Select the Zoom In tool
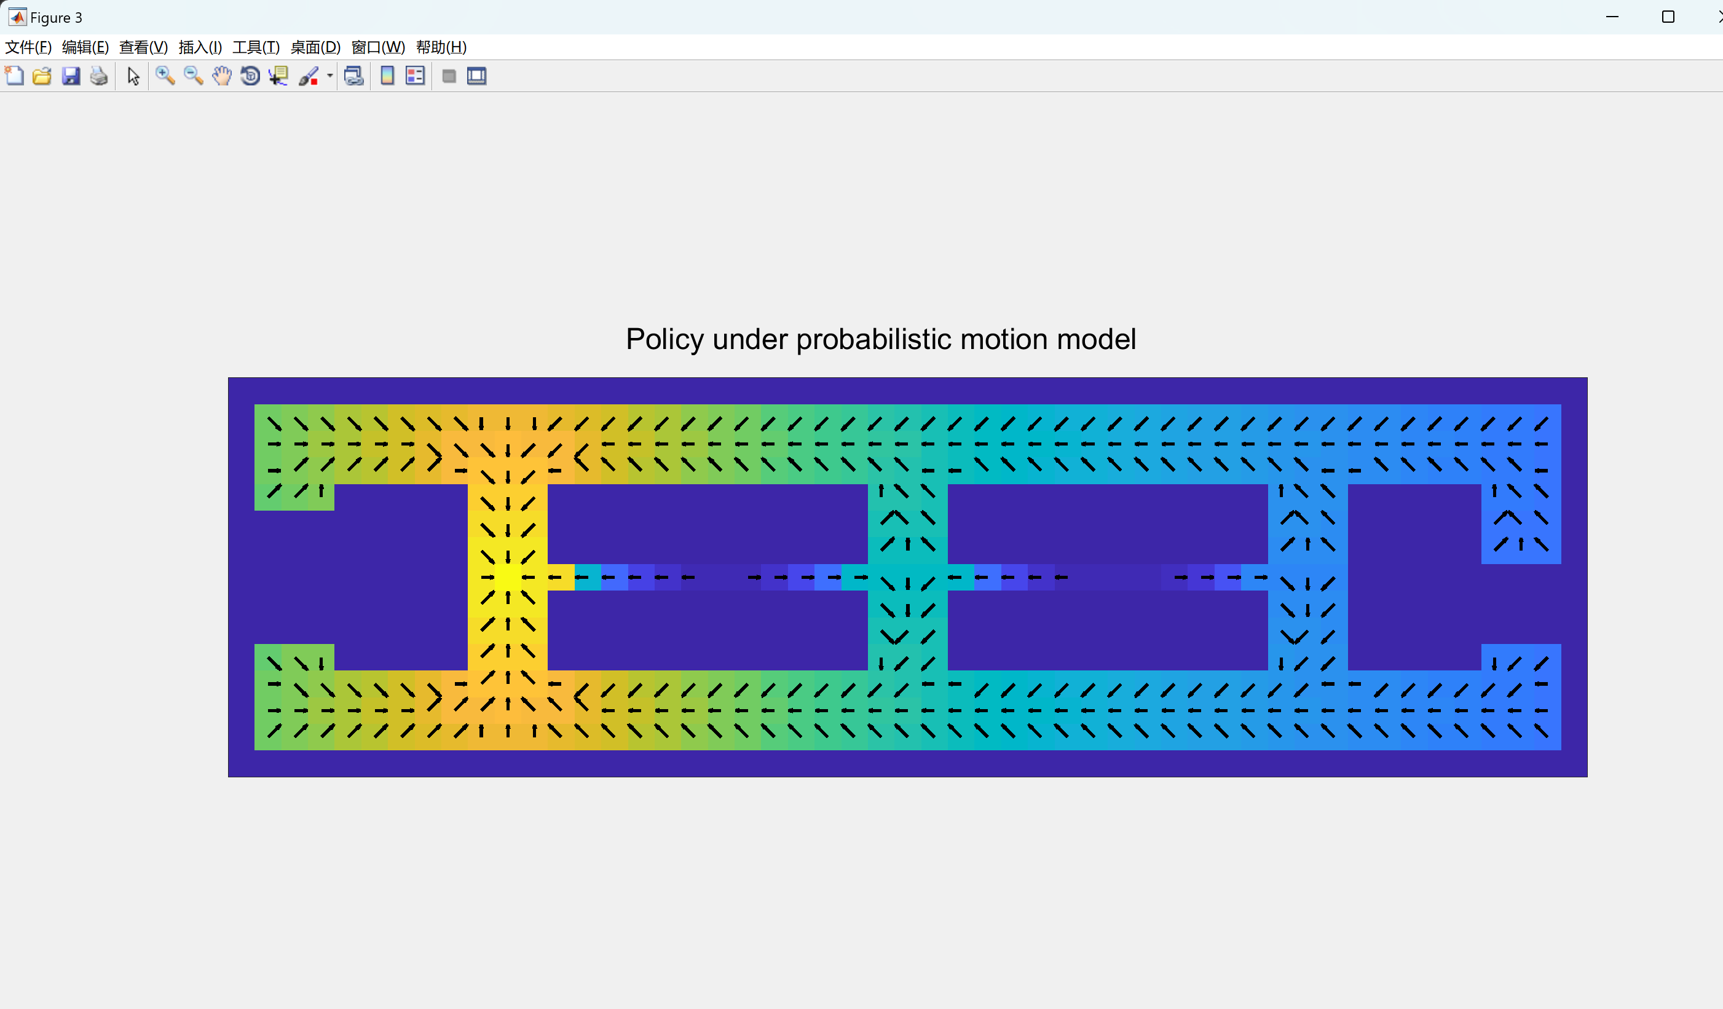The image size is (1723, 1009). [x=165, y=76]
